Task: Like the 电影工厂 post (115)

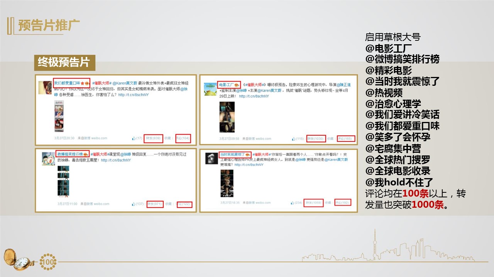Action: (298, 138)
